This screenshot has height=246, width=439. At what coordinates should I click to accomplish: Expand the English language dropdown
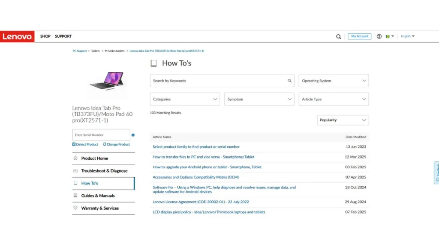click(x=408, y=36)
